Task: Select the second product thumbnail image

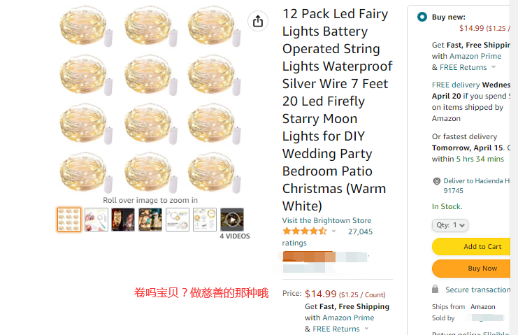Action: 96,220
